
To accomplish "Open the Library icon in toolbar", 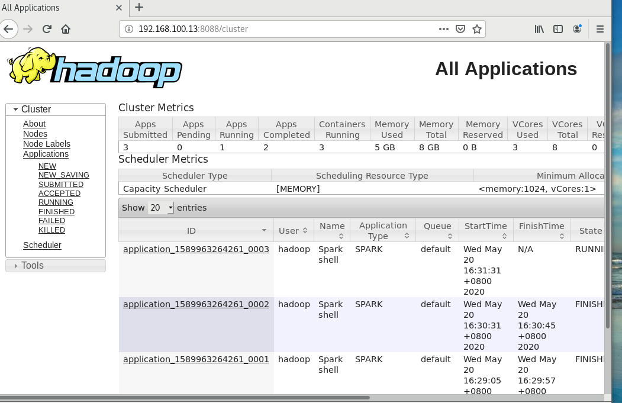I will (539, 29).
